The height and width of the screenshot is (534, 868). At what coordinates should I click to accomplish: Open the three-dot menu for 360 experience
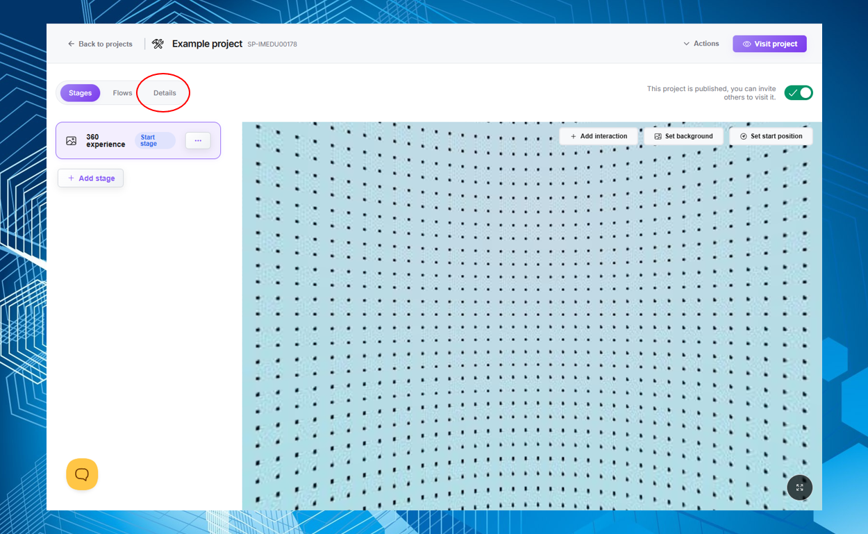pyautogui.click(x=198, y=140)
